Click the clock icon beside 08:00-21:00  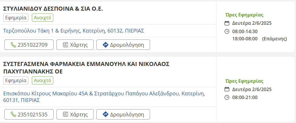click(x=227, y=97)
